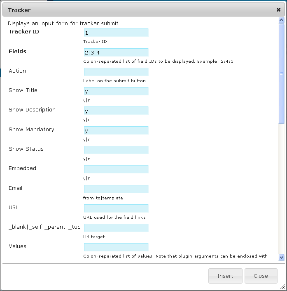The image size is (287, 291).
Task: Click the vertical scrollbar thumb
Action: (x=281, y=73)
